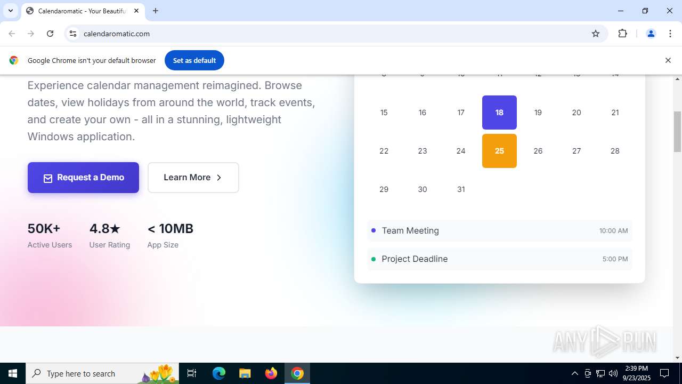Select calendar date 20

click(577, 113)
